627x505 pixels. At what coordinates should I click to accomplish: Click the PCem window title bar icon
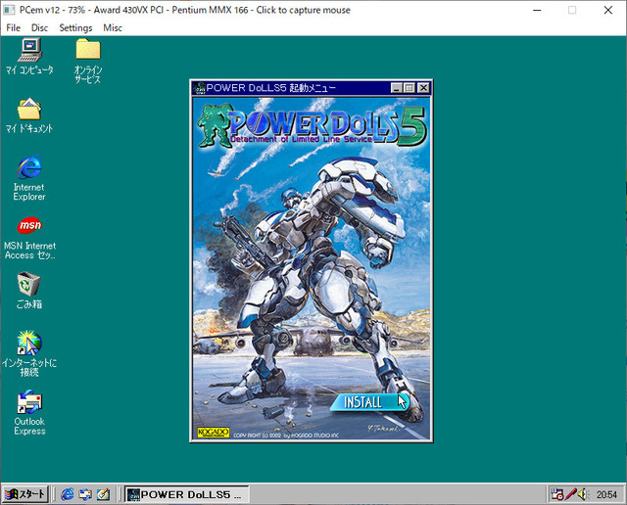click(x=9, y=10)
